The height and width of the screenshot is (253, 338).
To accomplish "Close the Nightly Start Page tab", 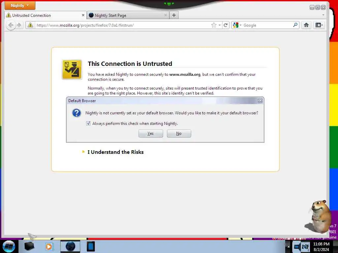I will 166,15.
